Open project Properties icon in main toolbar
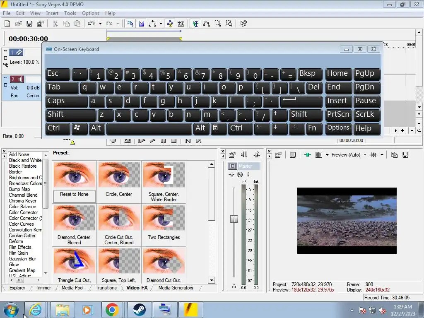The image size is (424, 318). pos(41,24)
